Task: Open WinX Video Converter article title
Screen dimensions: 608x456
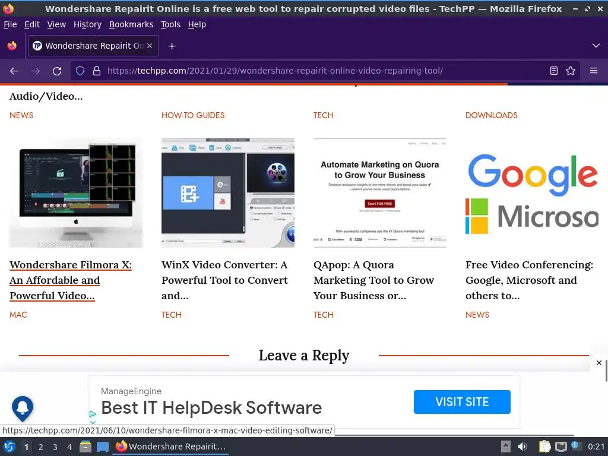Action: (x=225, y=280)
